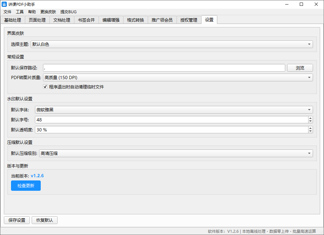Viewport: 324px width, 235px height.
Task: Open the 帮助 menu
Action: click(x=32, y=12)
